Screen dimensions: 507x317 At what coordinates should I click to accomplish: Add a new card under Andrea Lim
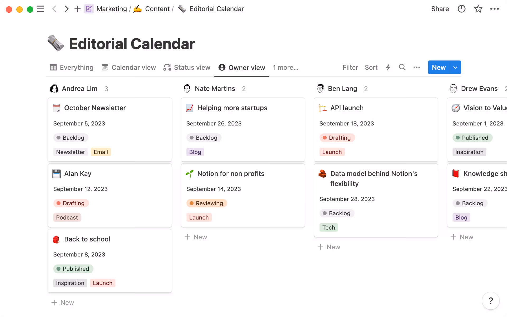(63, 302)
